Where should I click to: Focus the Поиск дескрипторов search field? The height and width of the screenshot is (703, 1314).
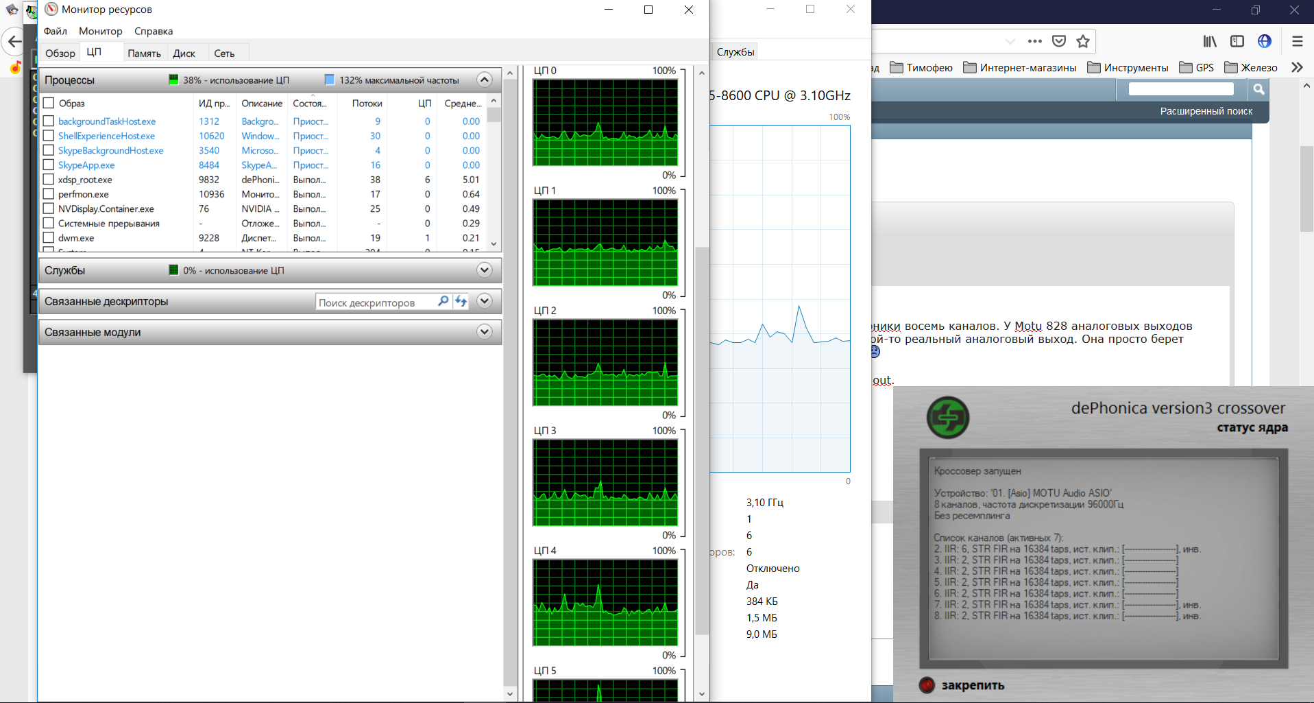tap(376, 302)
